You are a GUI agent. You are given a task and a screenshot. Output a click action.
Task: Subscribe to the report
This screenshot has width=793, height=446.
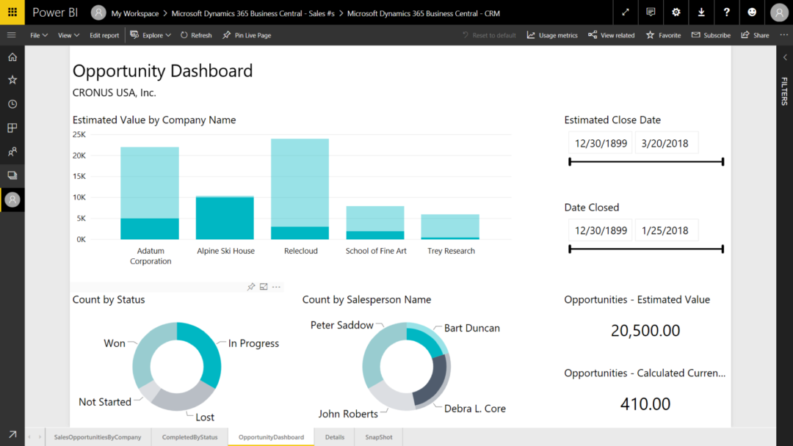pos(710,34)
